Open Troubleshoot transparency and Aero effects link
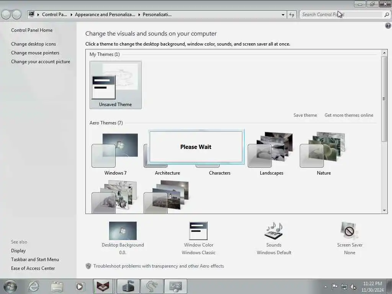Image resolution: width=392 pixels, height=294 pixels. click(158, 266)
